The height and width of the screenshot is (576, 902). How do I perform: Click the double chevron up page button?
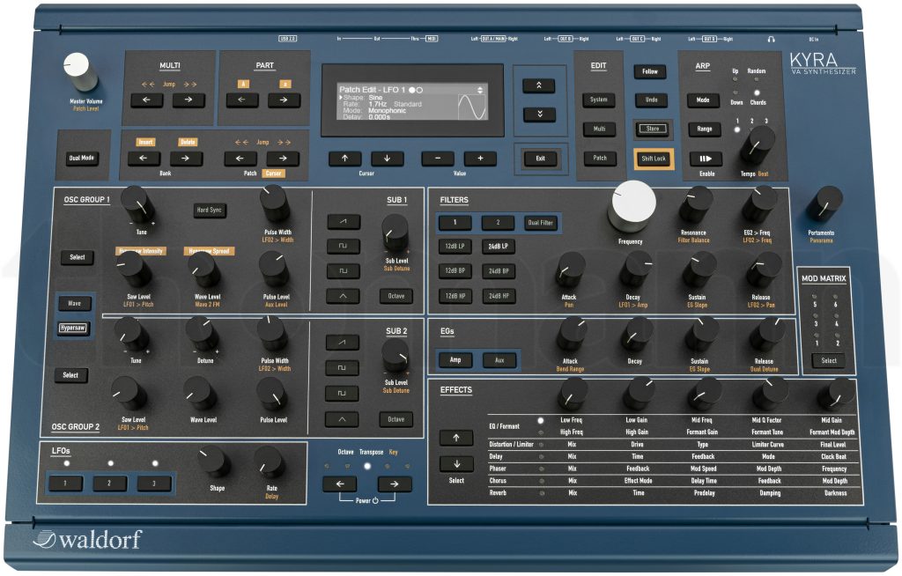[539, 85]
